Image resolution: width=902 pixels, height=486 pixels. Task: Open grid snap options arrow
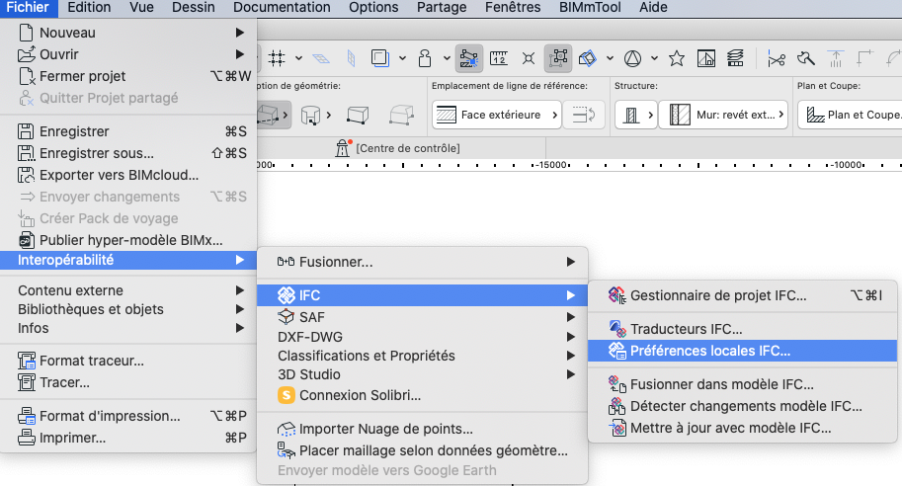point(298,58)
